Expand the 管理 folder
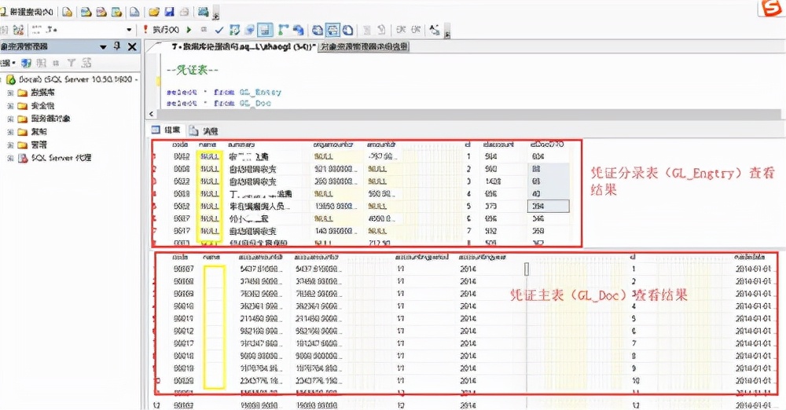 coord(10,145)
